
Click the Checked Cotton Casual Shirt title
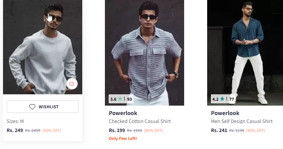(140, 121)
